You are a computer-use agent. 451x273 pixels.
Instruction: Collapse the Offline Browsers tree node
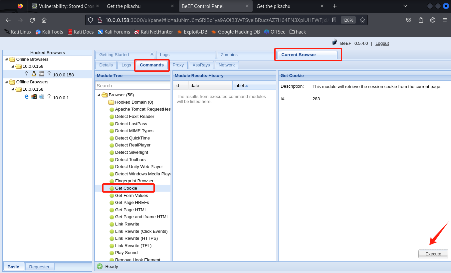point(7,82)
